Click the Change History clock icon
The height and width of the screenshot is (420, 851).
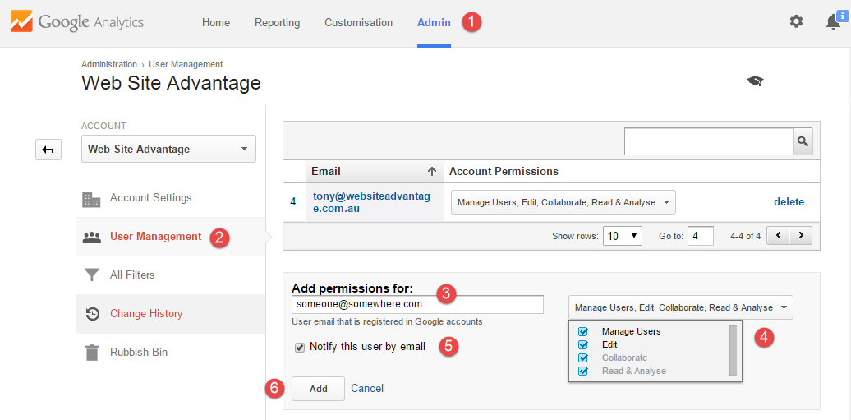pyautogui.click(x=92, y=314)
